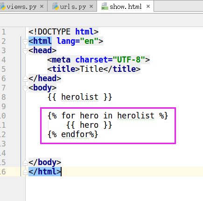The height and width of the screenshot is (201, 203).
Task: Toggle fold marker at closing body tag
Action: pos(25,163)
